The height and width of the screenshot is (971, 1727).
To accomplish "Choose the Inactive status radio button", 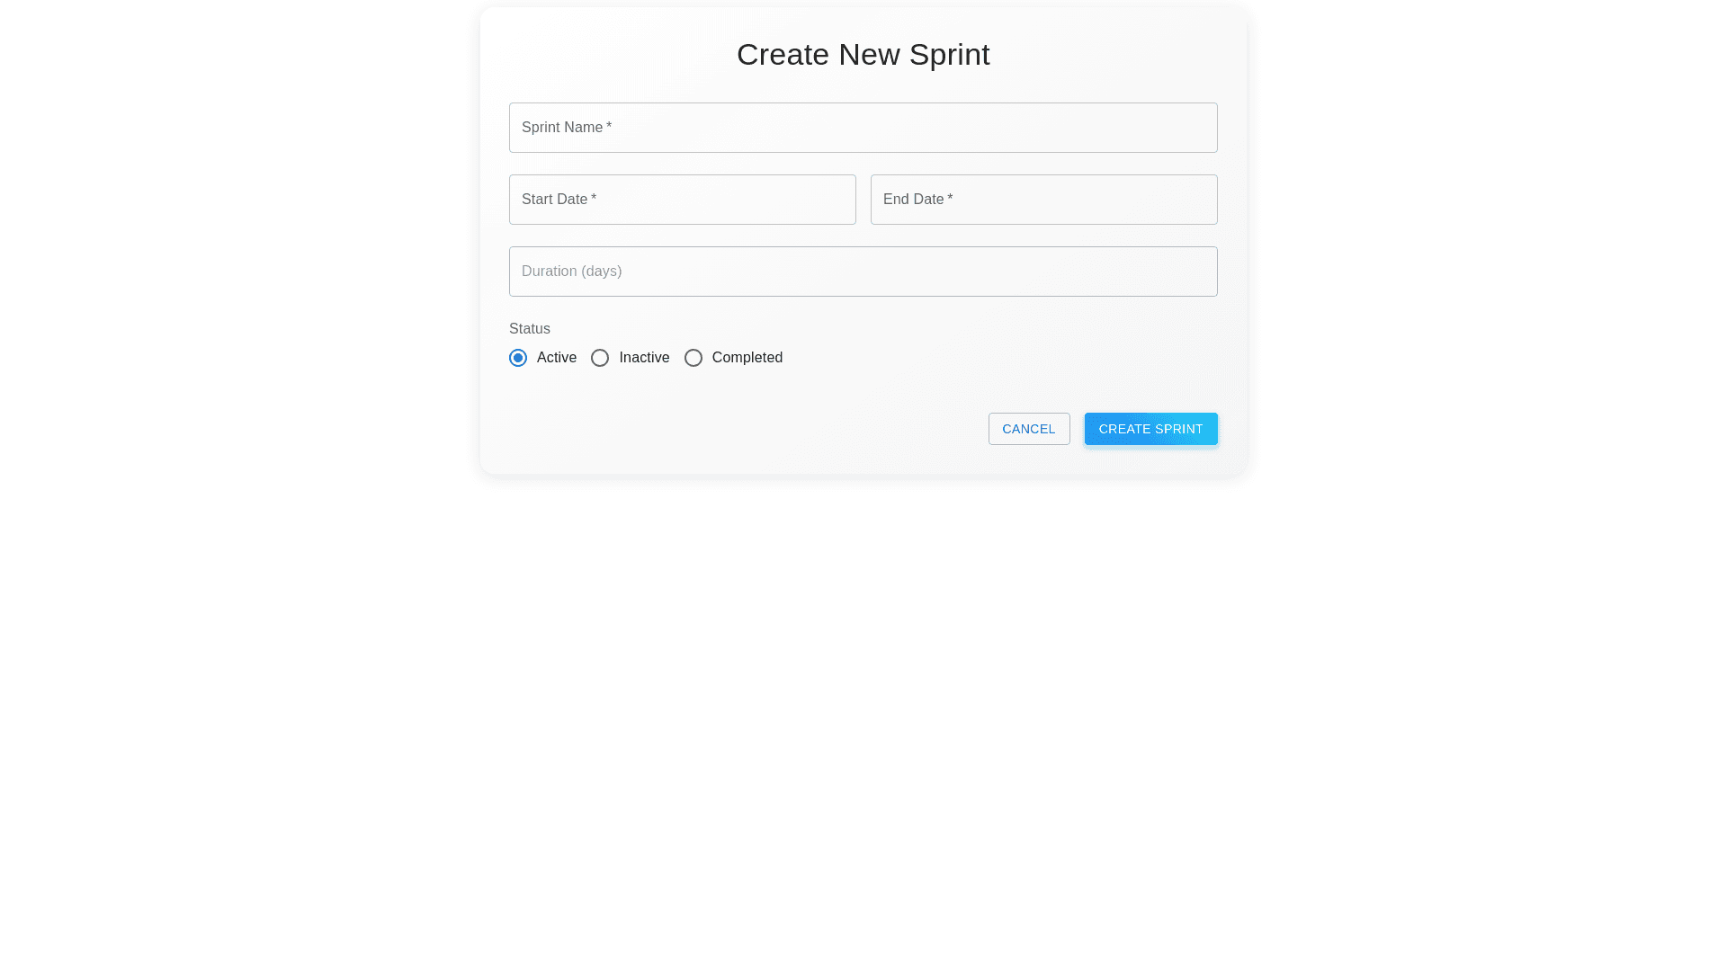I will 600,358.
